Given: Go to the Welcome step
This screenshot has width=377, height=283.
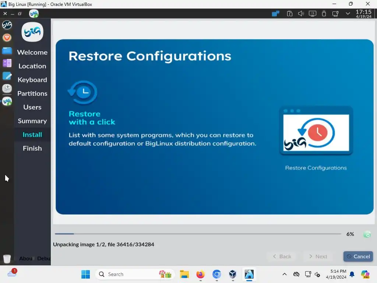Looking at the screenshot, I should pyautogui.click(x=32, y=52).
